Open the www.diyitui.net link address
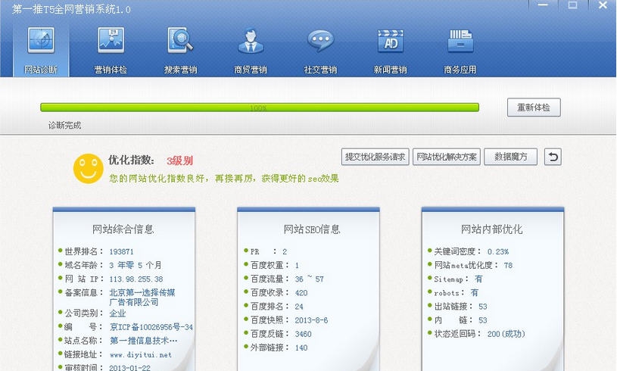This screenshot has height=371, width=617. (x=141, y=355)
